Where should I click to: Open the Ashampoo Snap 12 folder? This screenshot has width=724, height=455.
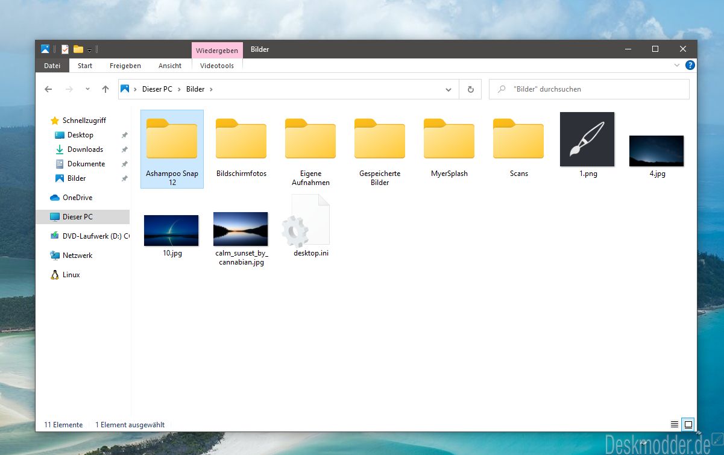[x=172, y=149]
